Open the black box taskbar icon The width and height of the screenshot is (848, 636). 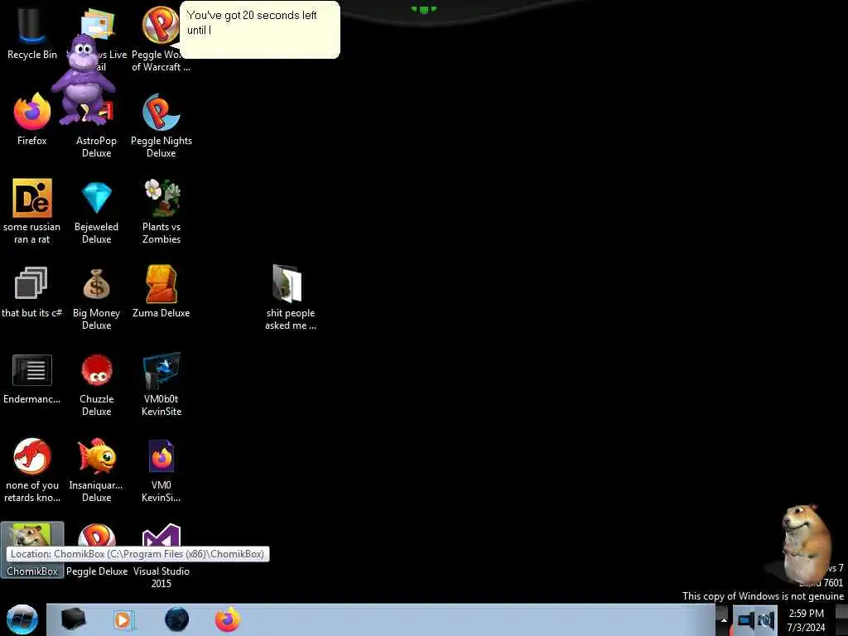[x=73, y=619]
